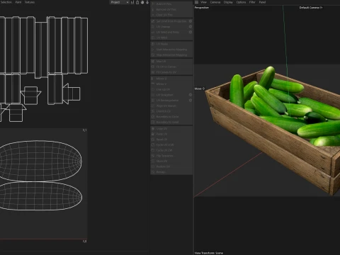Click the Default Camera label

[x=311, y=8]
